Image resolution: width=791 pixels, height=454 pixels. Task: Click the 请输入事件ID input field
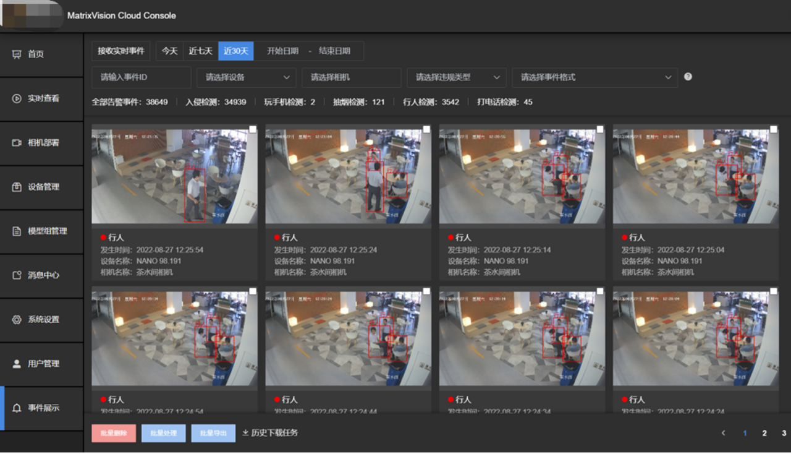point(142,77)
